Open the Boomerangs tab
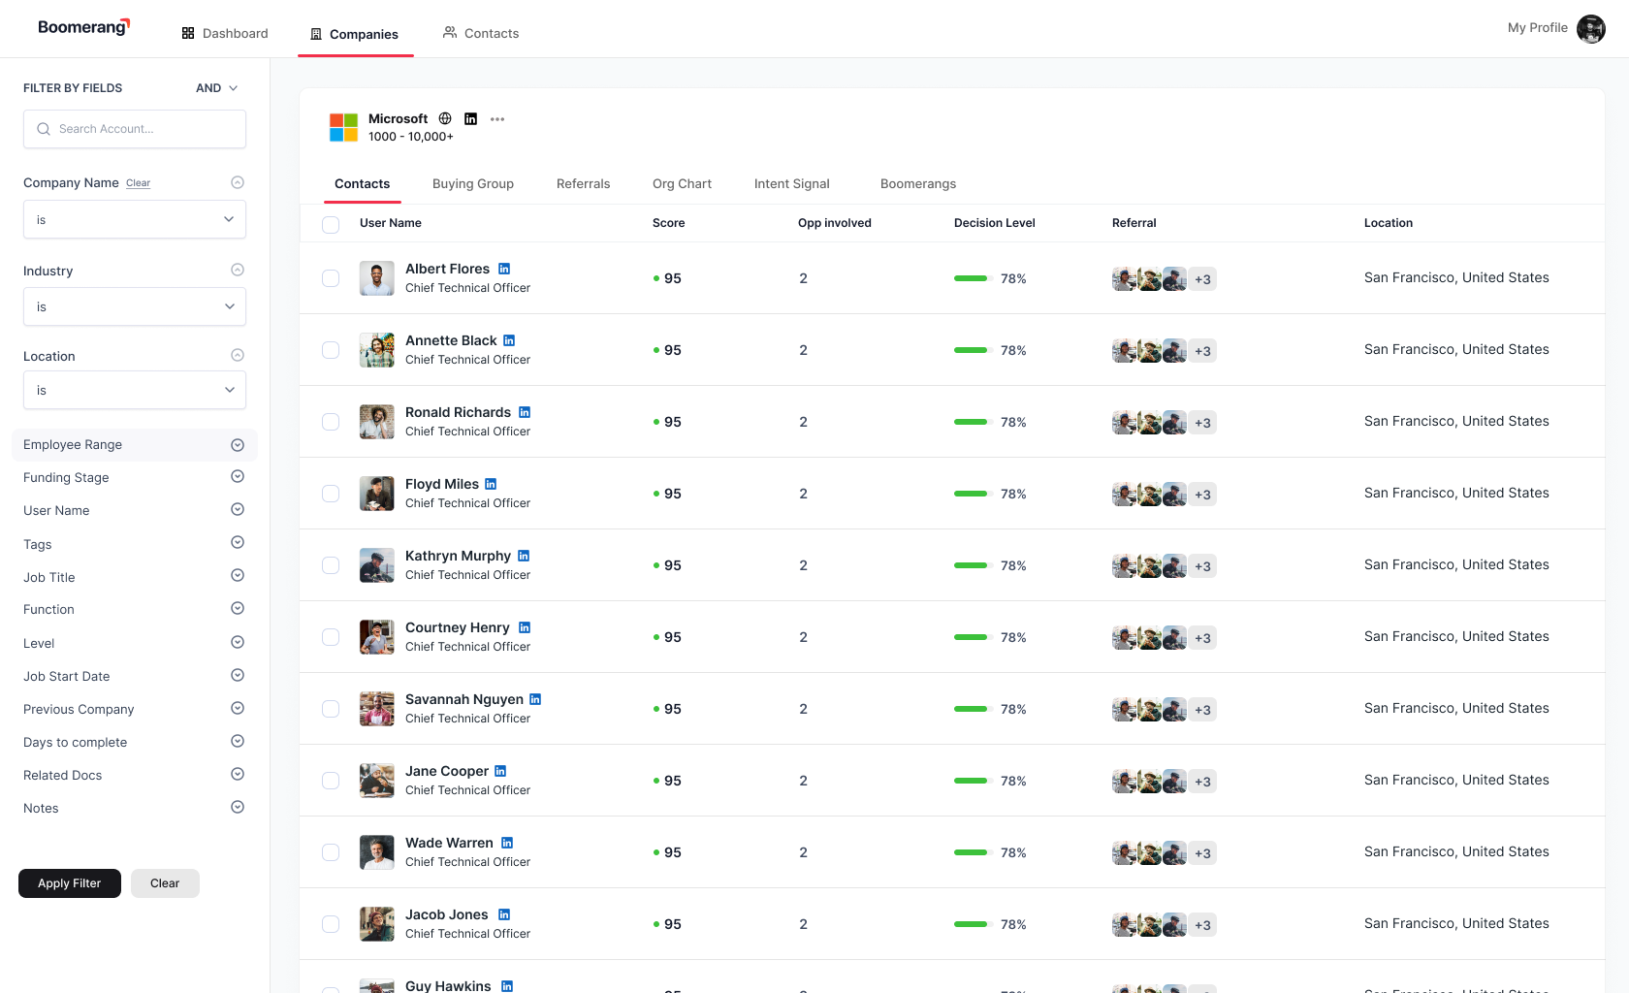The image size is (1629, 993). click(918, 184)
